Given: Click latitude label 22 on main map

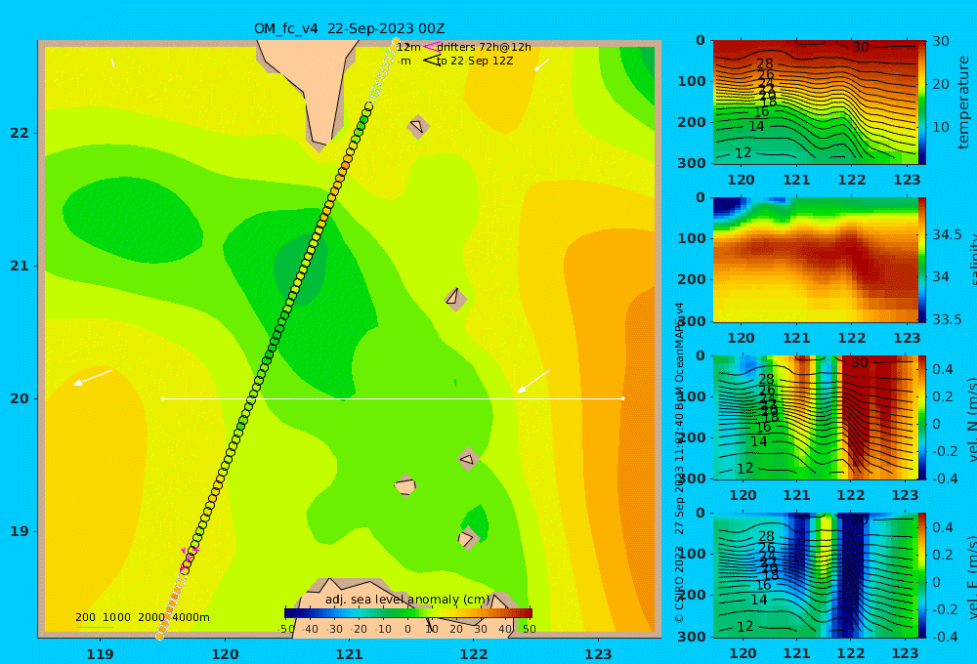Looking at the screenshot, I should (x=20, y=133).
